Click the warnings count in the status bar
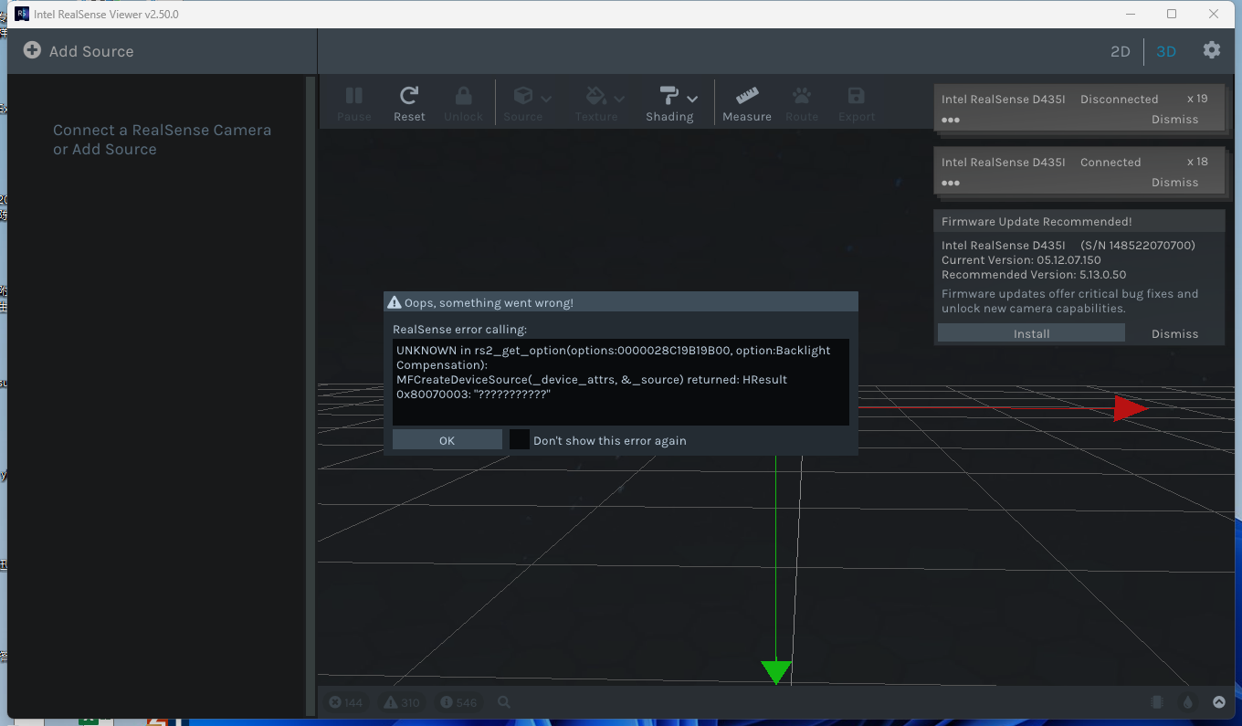This screenshot has height=726, width=1242. click(401, 702)
